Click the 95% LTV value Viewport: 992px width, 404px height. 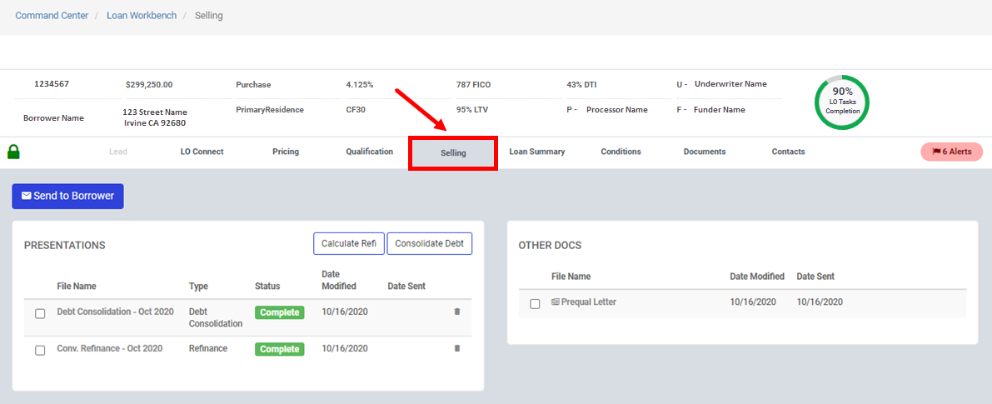point(472,109)
